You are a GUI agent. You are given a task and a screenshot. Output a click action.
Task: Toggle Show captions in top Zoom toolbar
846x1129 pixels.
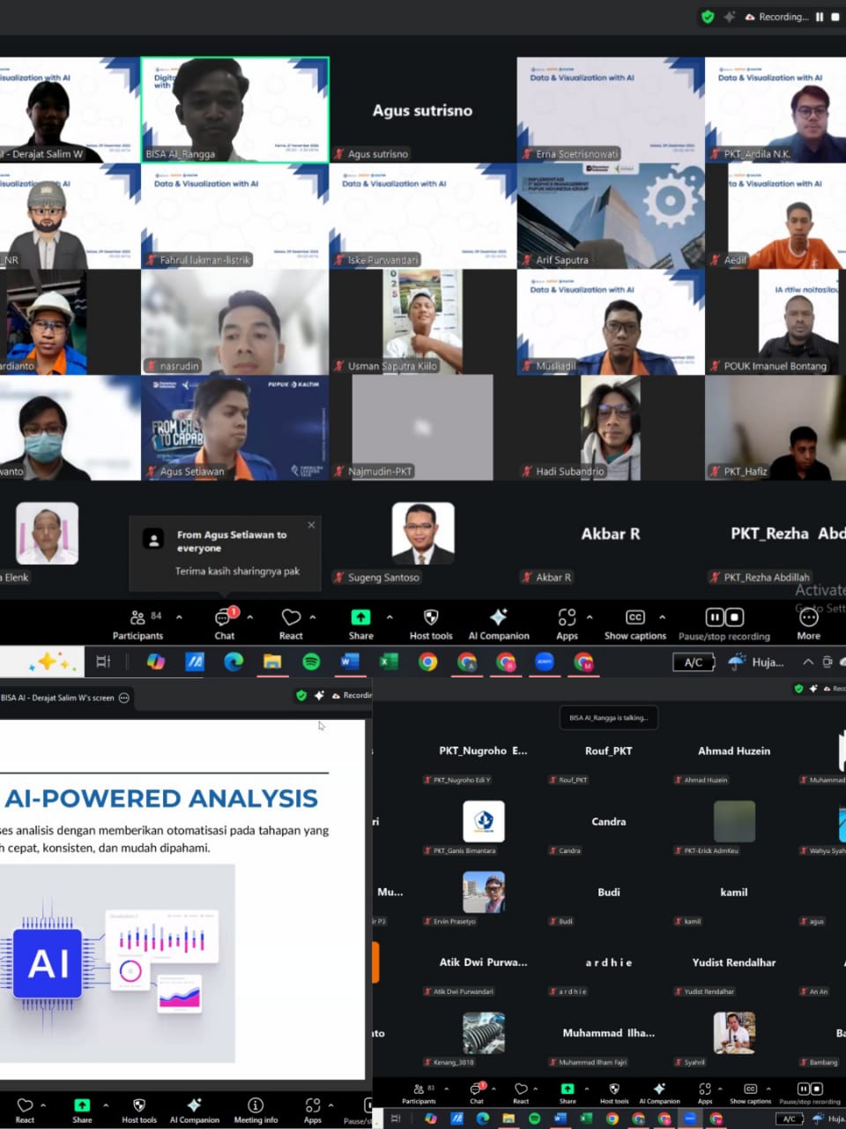pyautogui.click(x=635, y=624)
